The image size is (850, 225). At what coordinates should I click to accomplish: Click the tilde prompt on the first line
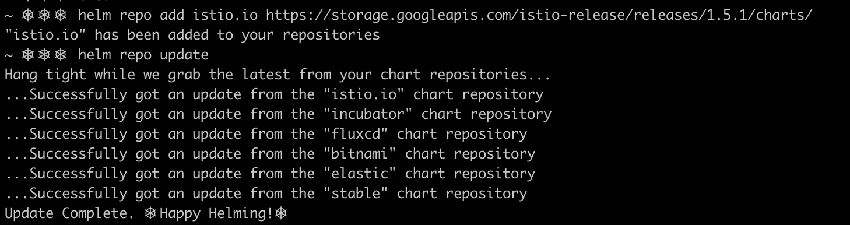pyautogui.click(x=8, y=15)
